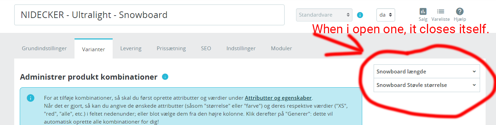Switch to the Indstillinger tab

pyautogui.click(x=241, y=48)
